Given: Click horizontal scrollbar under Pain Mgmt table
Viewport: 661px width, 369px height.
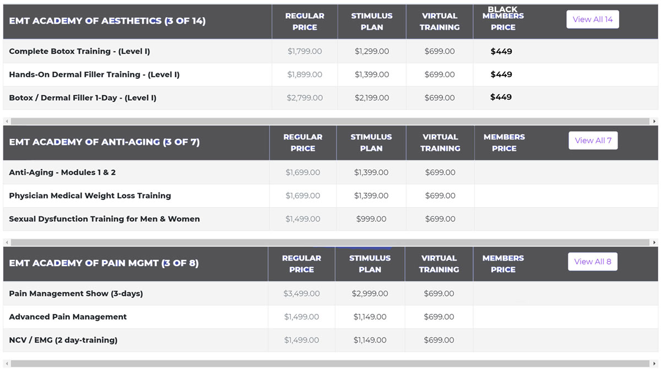Looking at the screenshot, I should coord(330,363).
